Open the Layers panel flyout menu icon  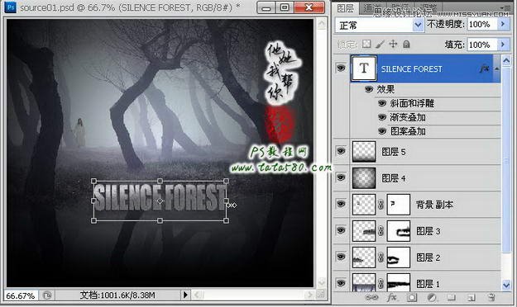[505, 7]
